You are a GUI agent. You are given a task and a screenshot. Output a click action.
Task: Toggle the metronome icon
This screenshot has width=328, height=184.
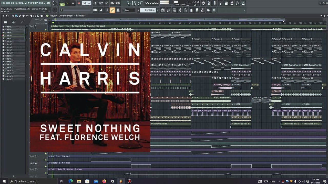95,3
